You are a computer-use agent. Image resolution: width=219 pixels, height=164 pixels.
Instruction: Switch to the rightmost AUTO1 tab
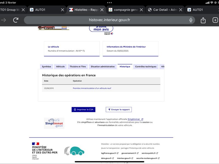202,10
